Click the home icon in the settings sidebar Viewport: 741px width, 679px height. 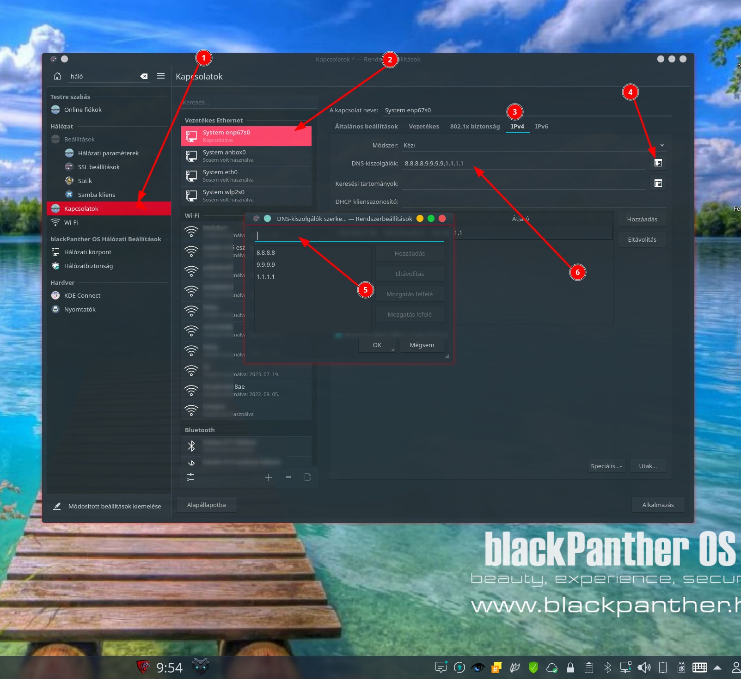tap(57, 76)
